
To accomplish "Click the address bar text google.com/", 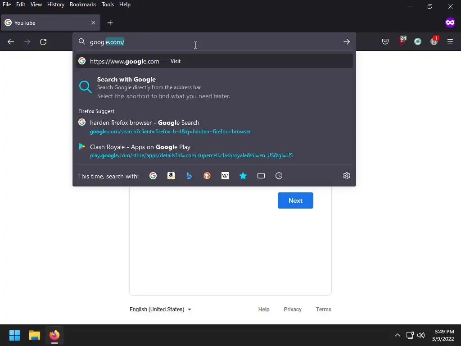I will click(107, 42).
